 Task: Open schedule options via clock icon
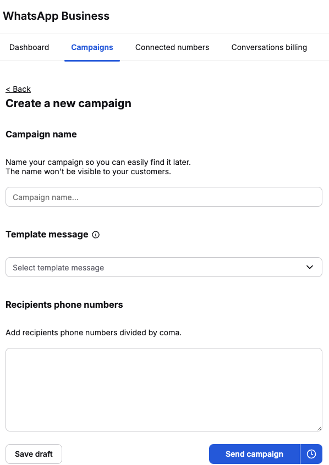pos(311,453)
